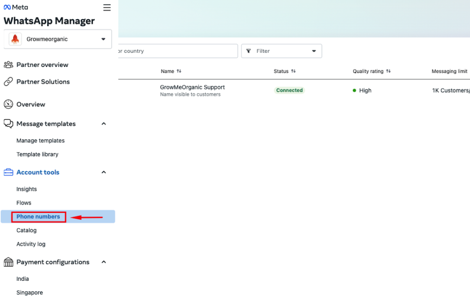Click the Partner Solutions link icon
This screenshot has width=470, height=300.
(8, 82)
